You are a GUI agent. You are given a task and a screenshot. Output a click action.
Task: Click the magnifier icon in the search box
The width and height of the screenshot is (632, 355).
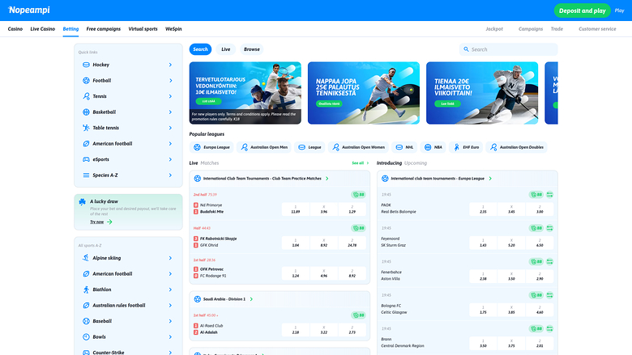[x=466, y=49]
